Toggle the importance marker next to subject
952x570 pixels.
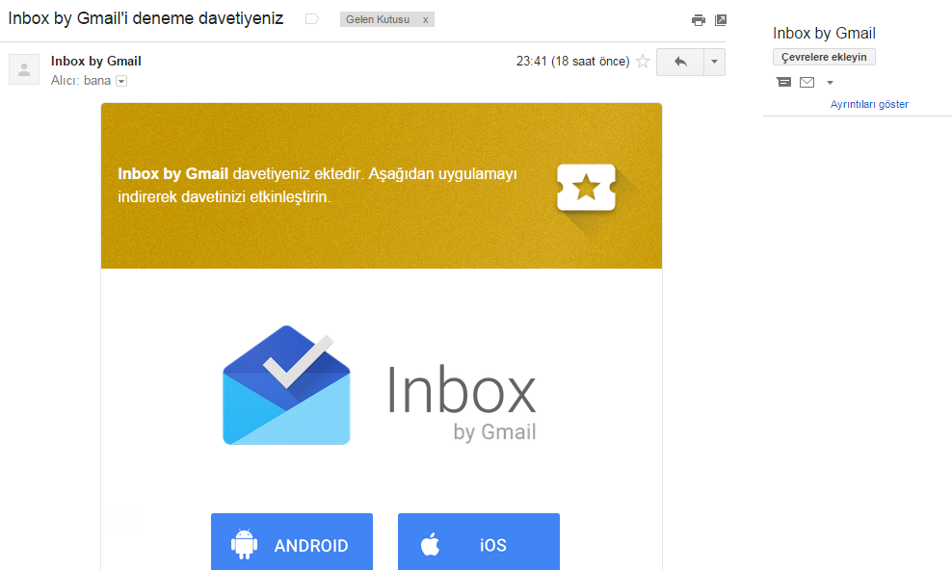coord(311,19)
